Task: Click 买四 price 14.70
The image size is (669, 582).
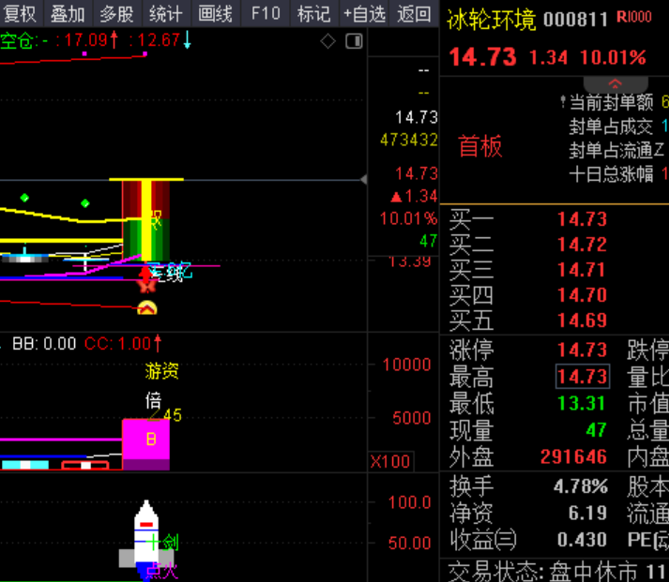Action: 583,295
